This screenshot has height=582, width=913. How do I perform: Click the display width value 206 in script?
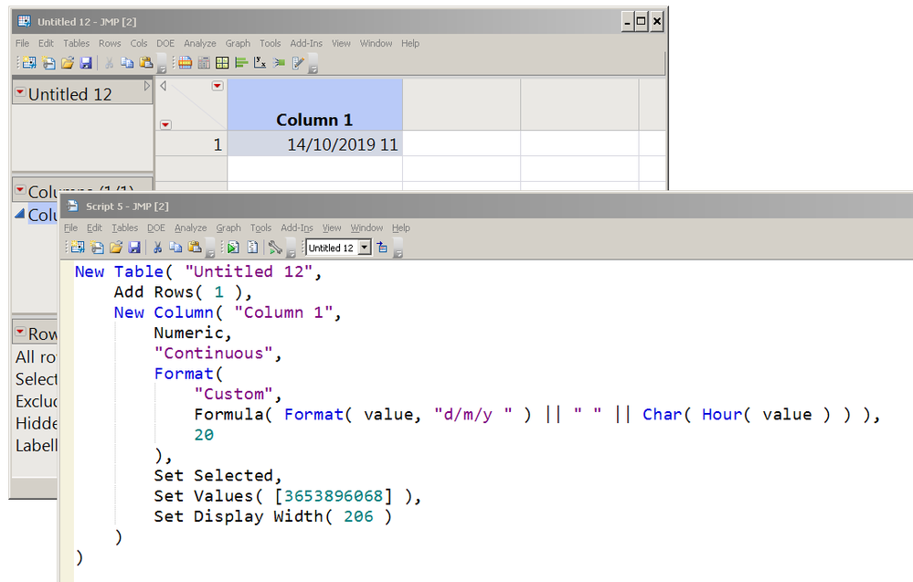point(358,516)
